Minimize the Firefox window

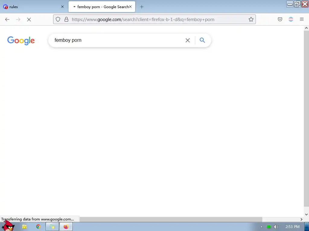pos(290,4)
